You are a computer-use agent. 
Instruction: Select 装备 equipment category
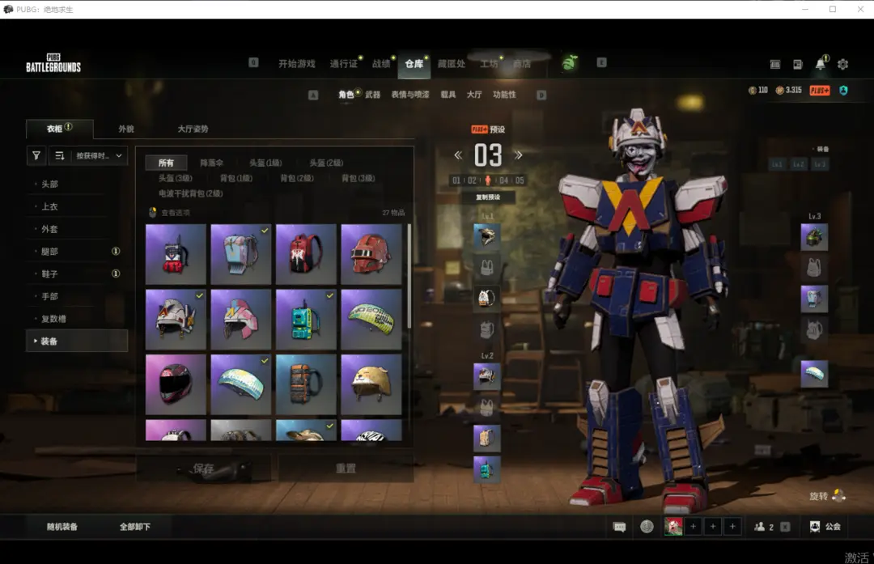(77, 341)
